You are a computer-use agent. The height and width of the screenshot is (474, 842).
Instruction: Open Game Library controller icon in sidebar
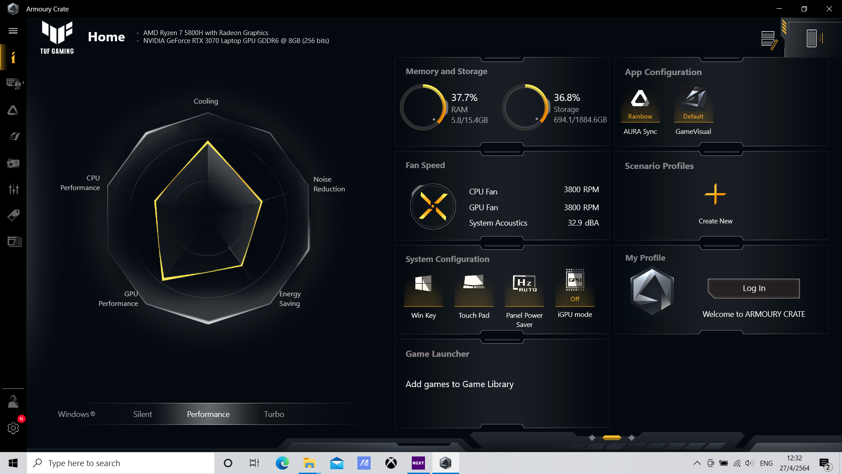click(13, 163)
